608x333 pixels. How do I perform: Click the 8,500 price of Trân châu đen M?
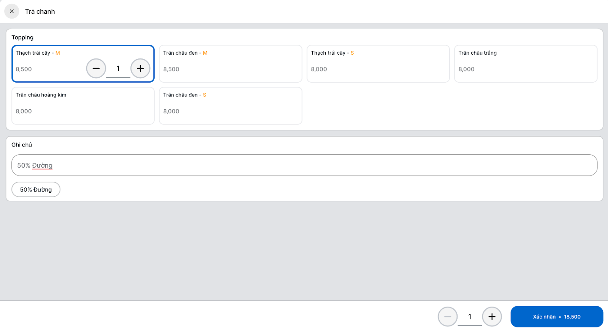[x=171, y=69]
